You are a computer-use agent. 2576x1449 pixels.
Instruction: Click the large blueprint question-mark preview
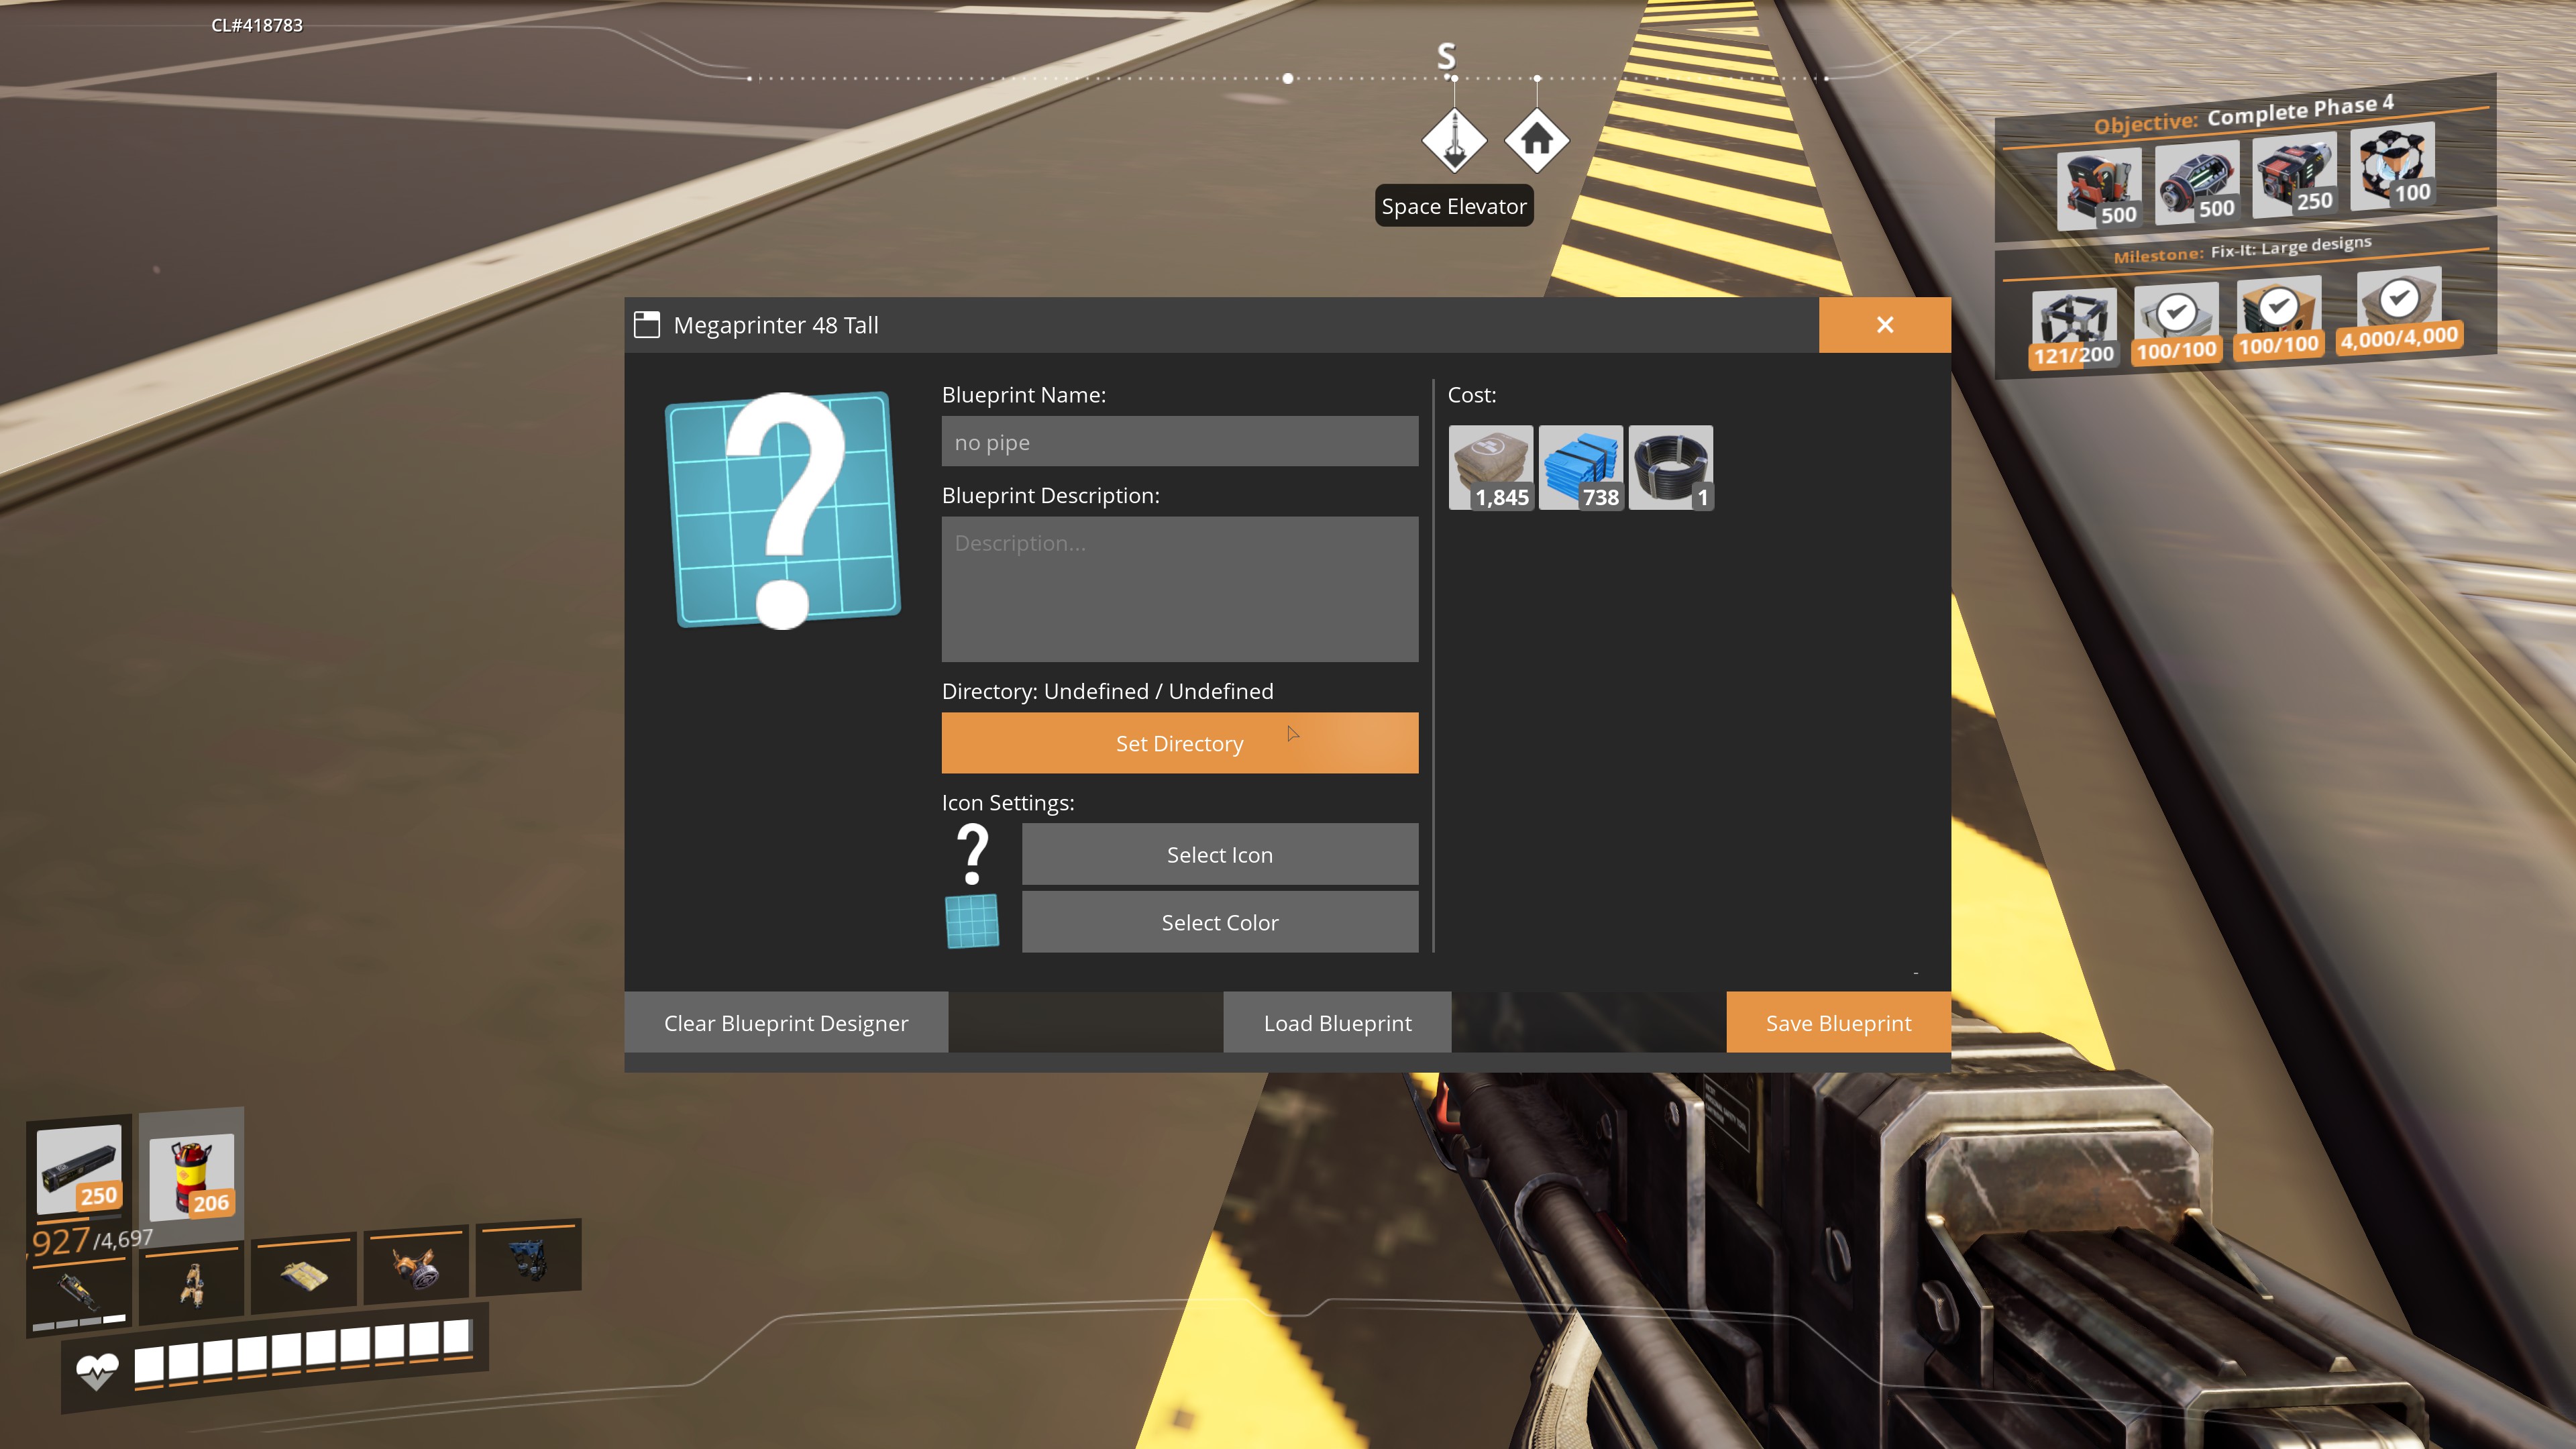tap(783, 510)
